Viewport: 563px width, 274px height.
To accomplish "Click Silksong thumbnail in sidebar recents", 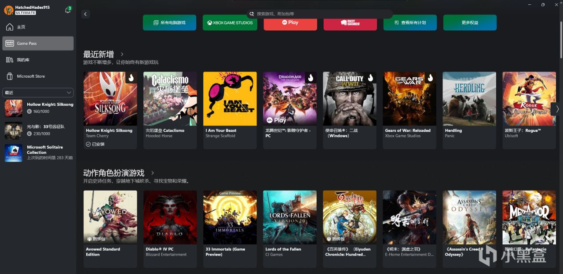I will [13, 108].
